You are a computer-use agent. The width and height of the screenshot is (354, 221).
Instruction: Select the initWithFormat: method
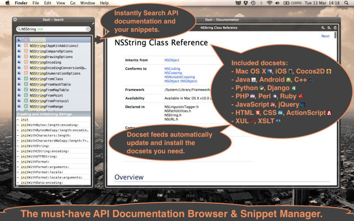[x=54, y=162]
